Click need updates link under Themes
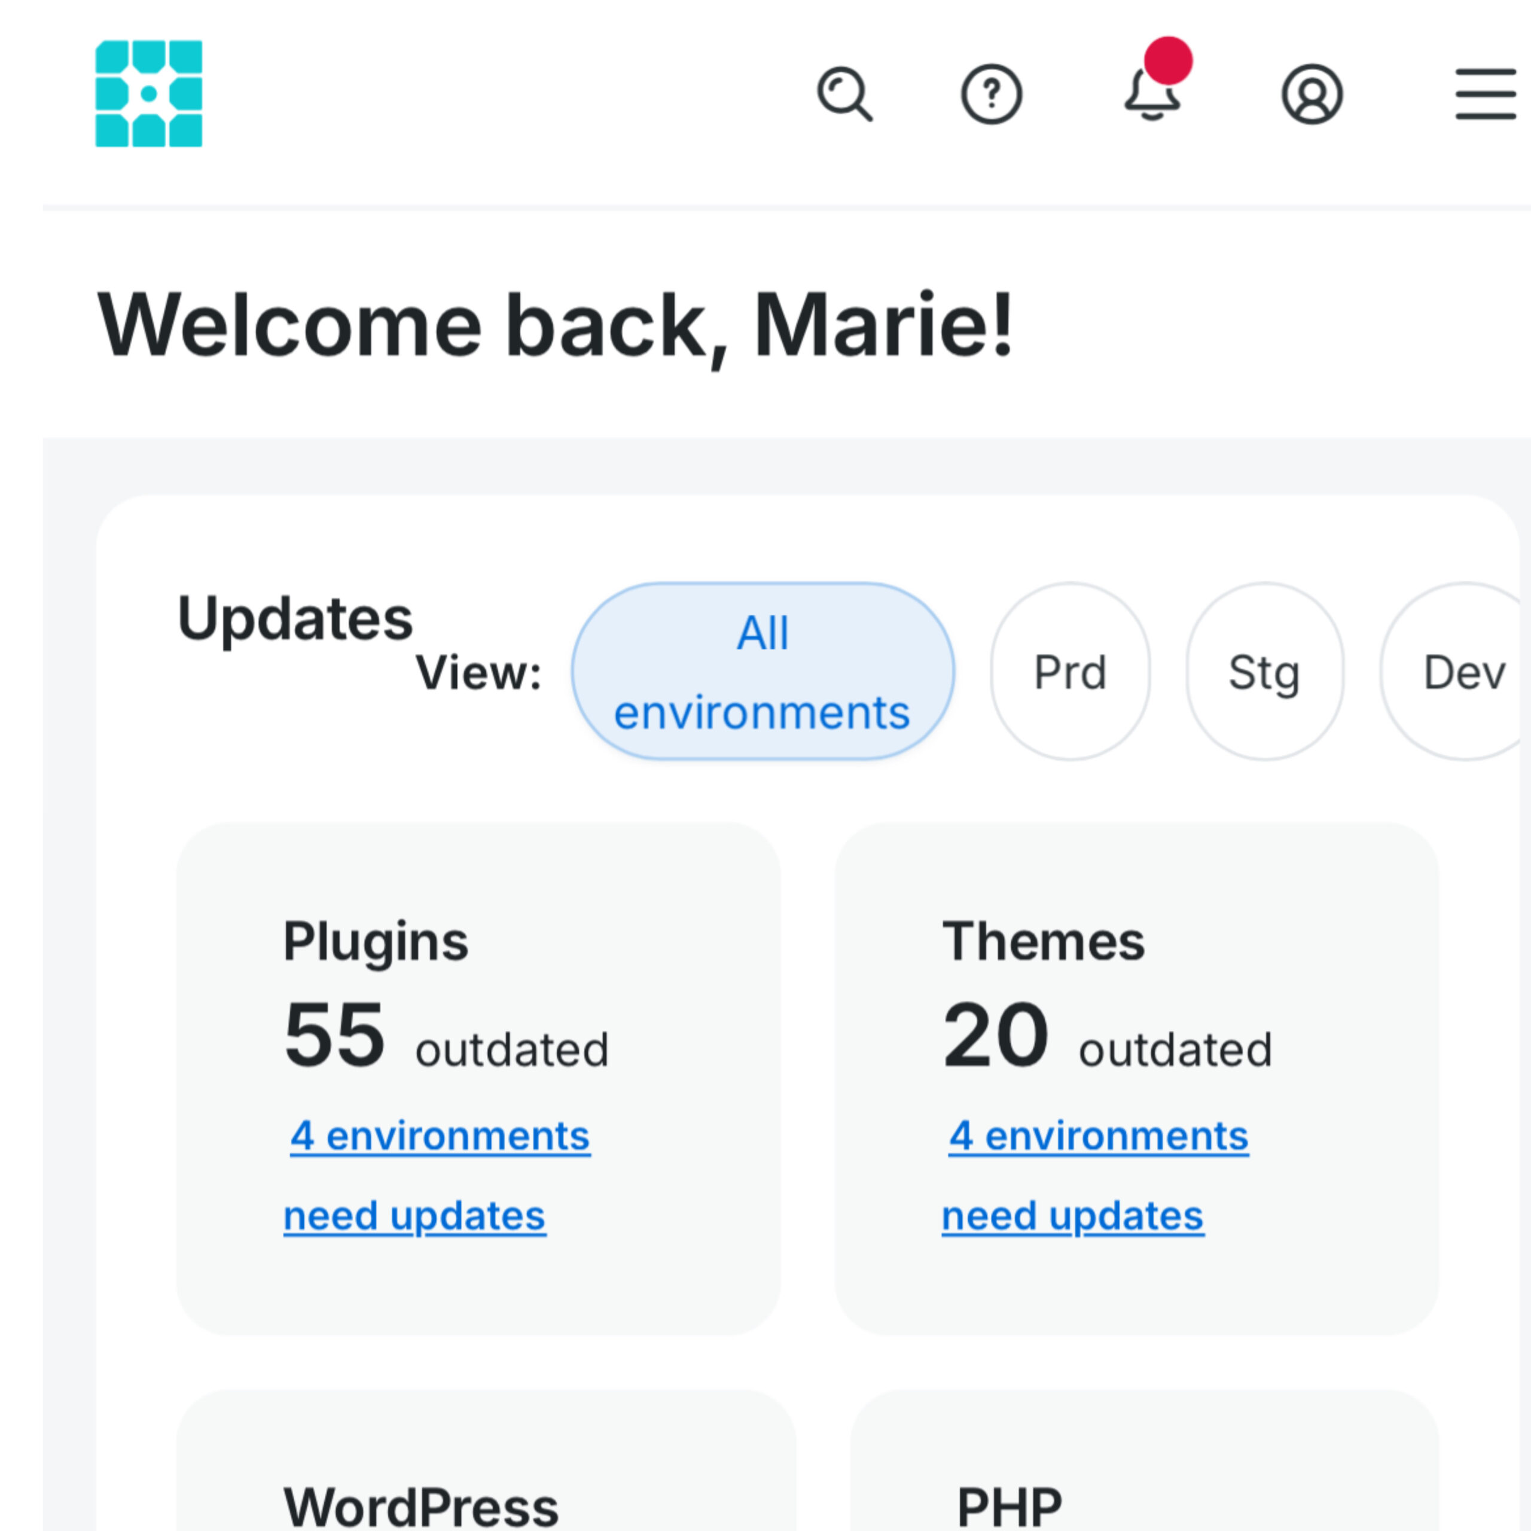Viewport: 1531px width, 1531px height. (1073, 1216)
